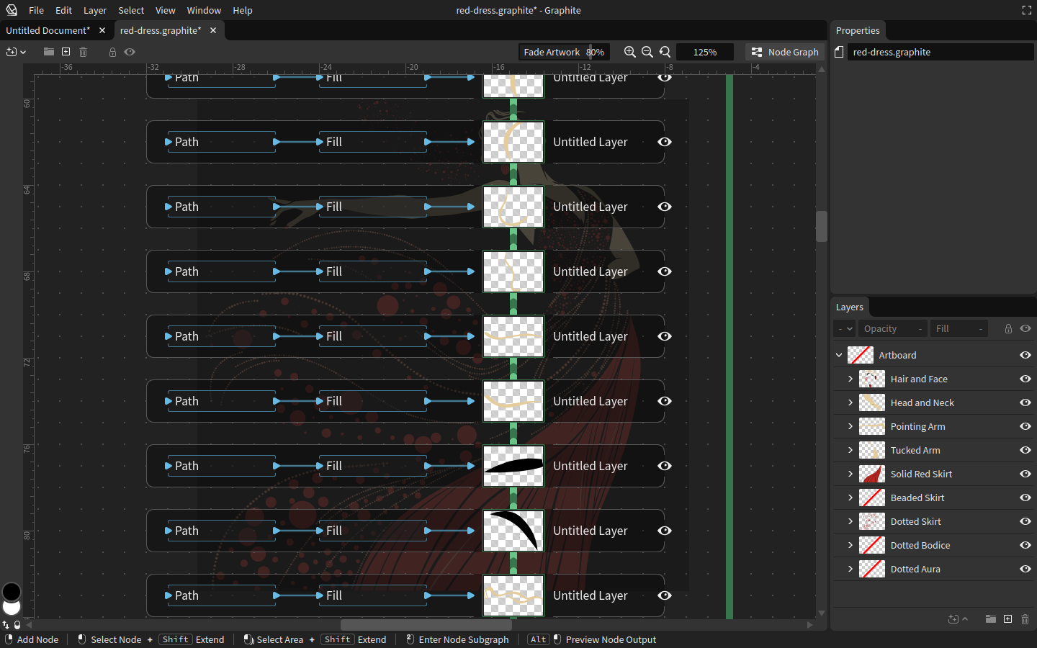Toggle the lock icon in node graph toolbar
The image size is (1037, 648).
(x=112, y=52)
